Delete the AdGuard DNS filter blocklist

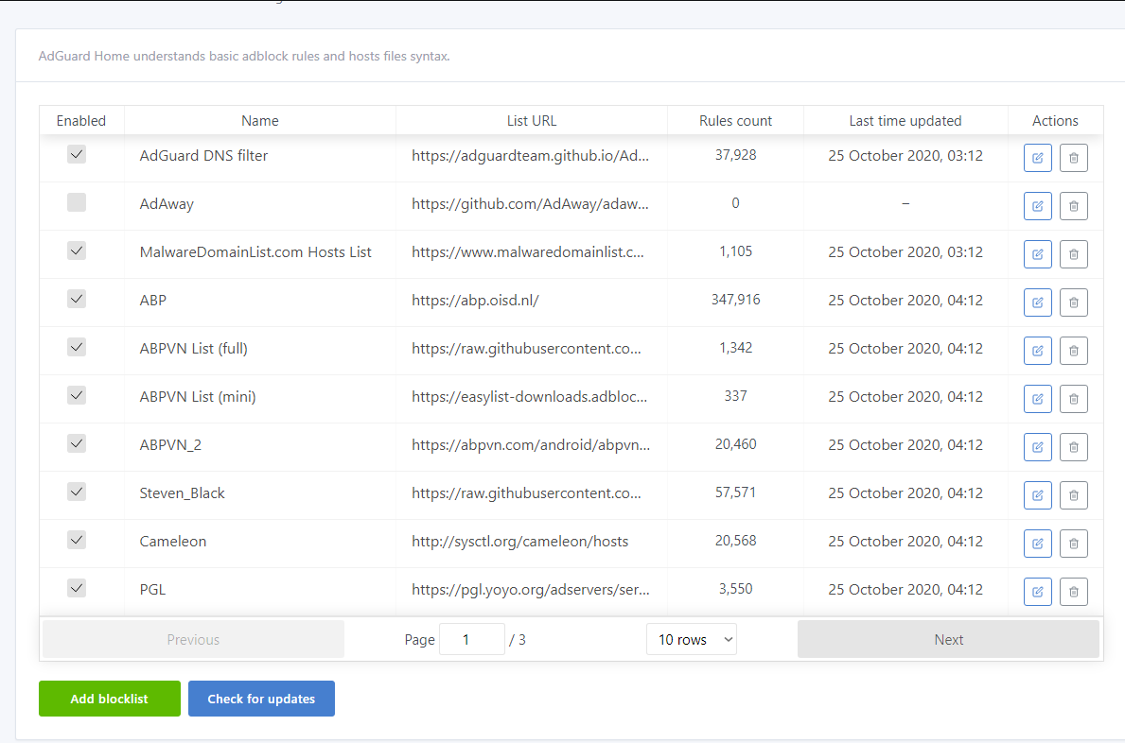coord(1073,158)
